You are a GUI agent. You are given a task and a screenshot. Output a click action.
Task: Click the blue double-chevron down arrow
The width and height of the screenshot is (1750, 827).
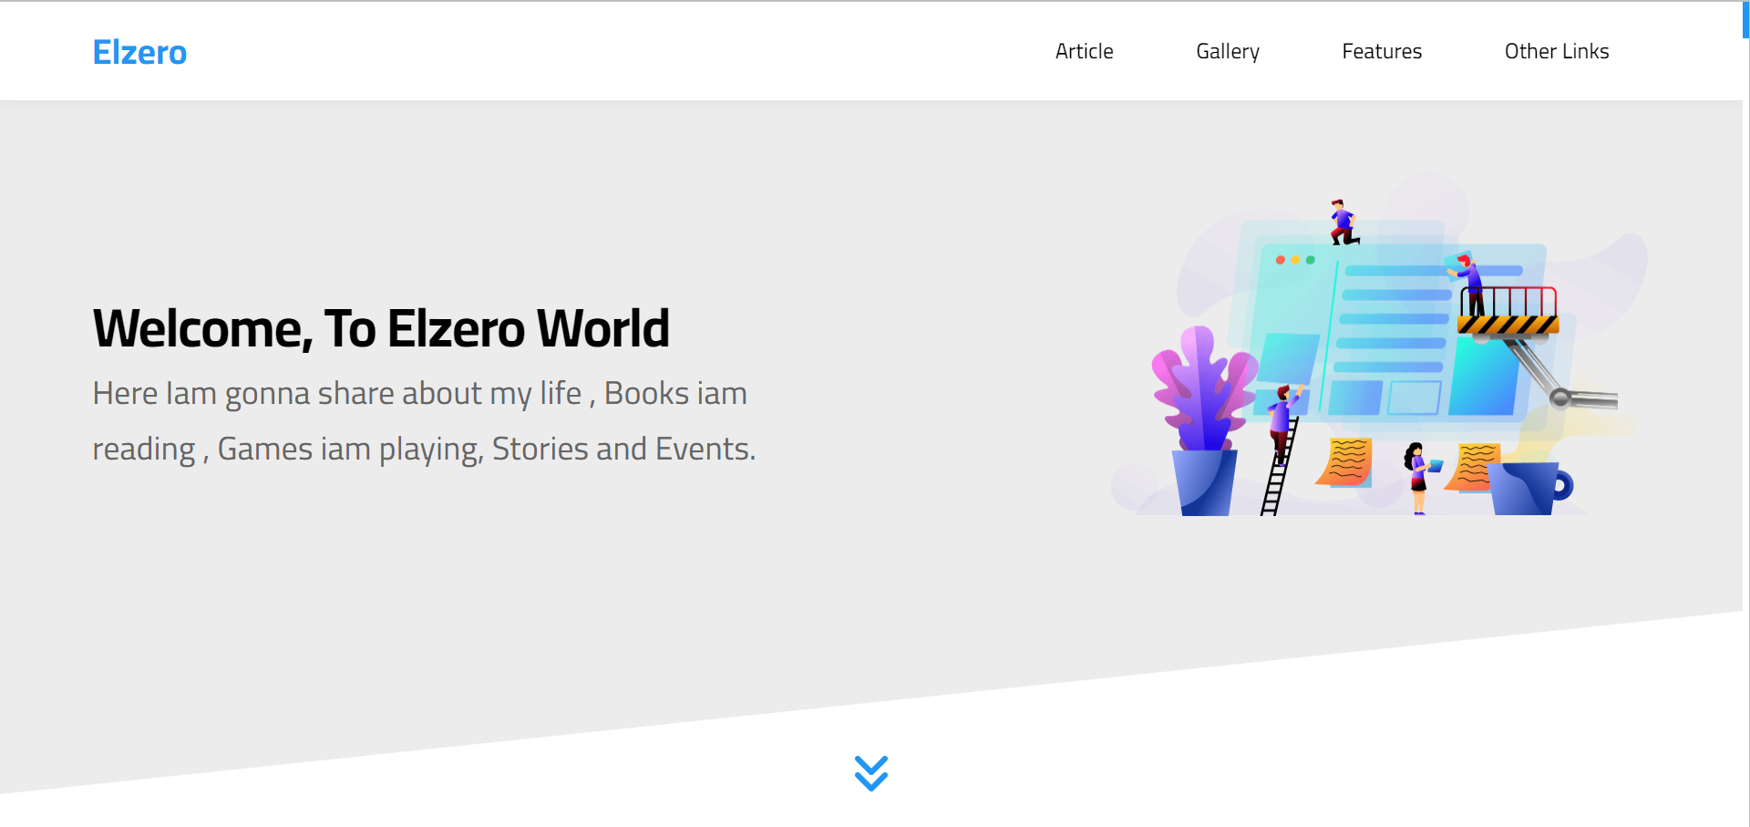(870, 773)
